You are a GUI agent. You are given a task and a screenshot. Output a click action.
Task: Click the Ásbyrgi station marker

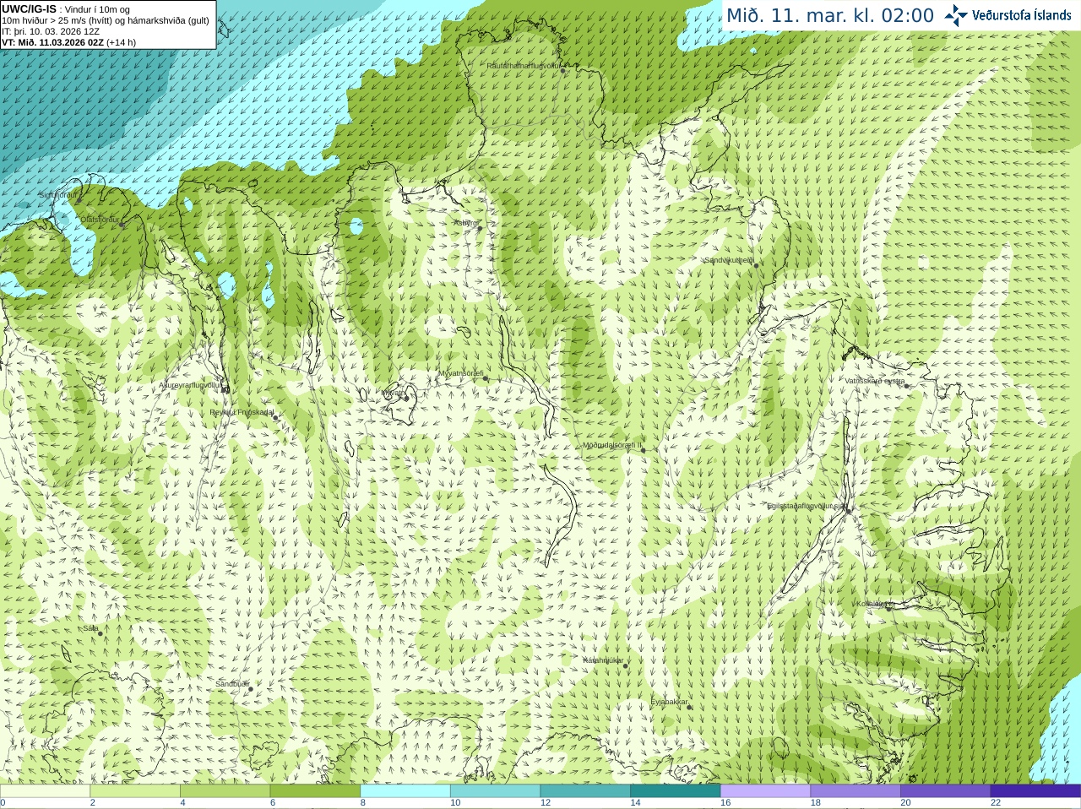coord(480,228)
